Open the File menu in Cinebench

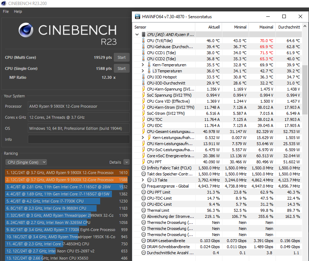[x=6, y=11]
